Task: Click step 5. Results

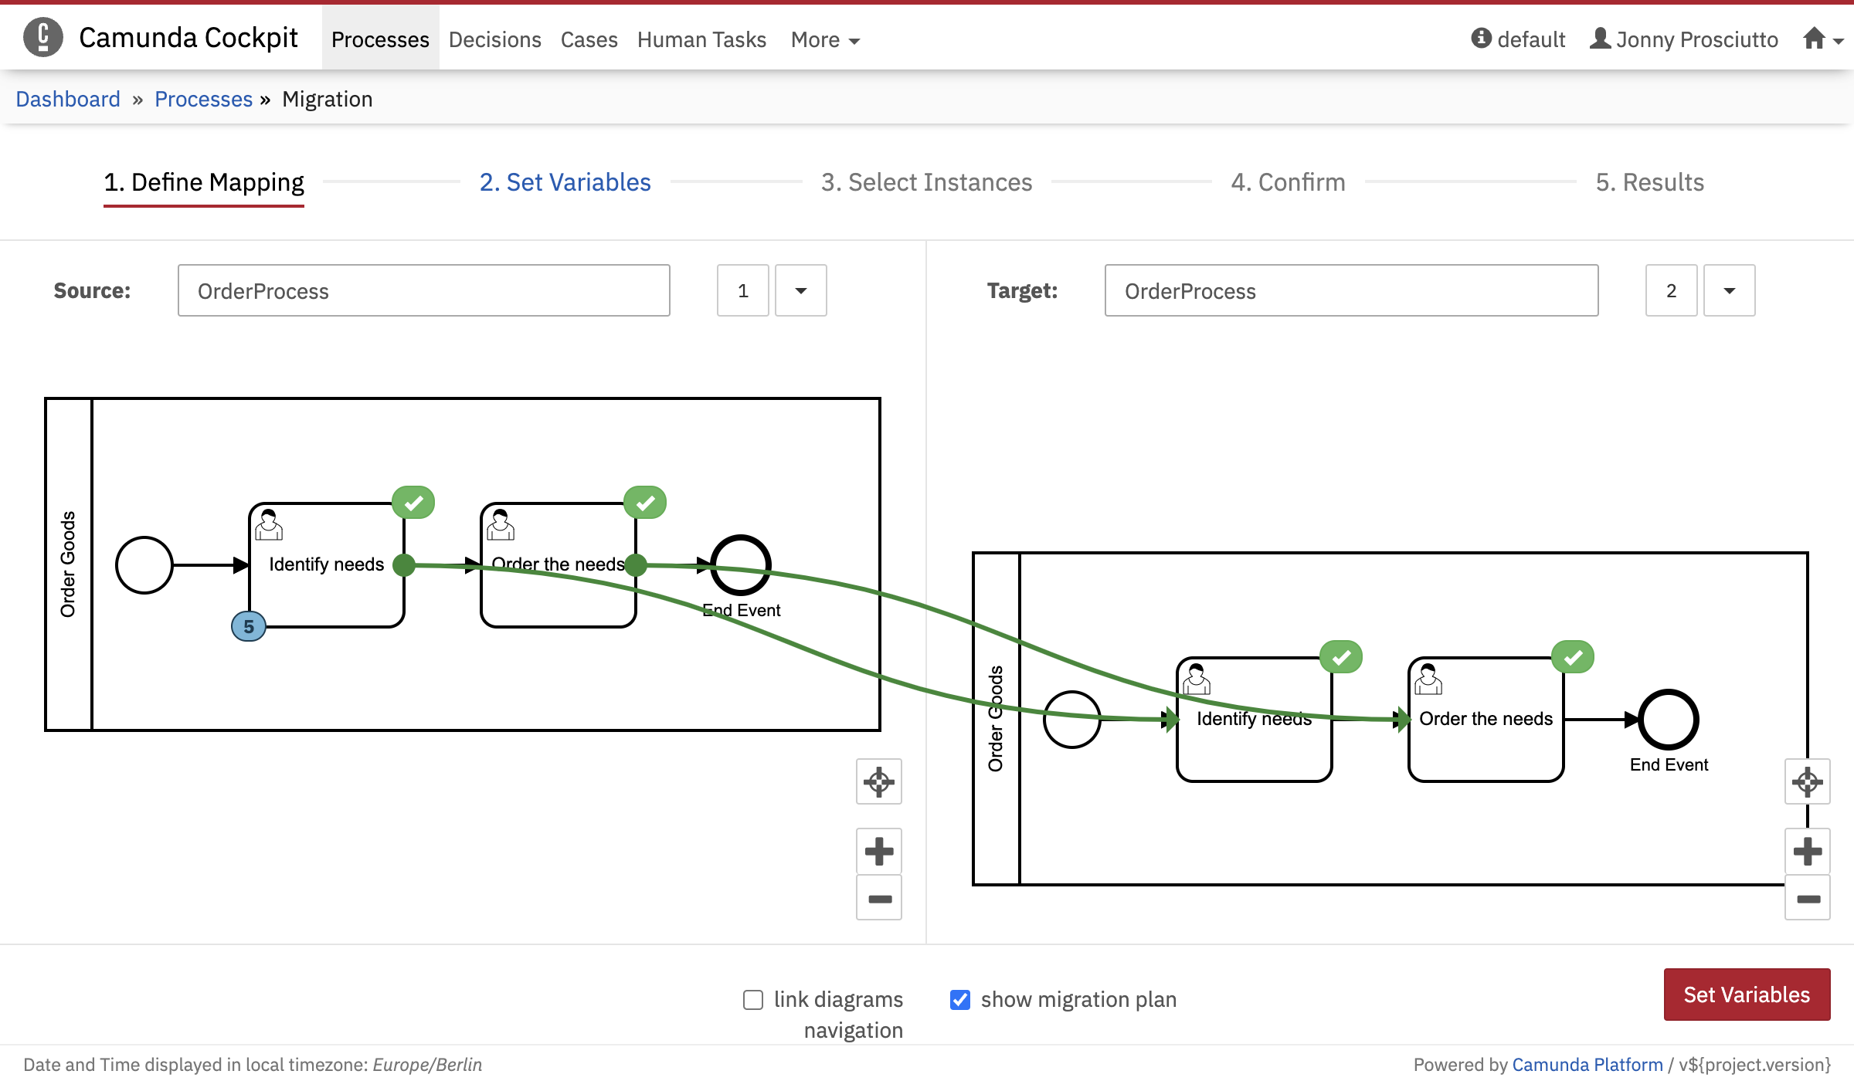Action: (x=1649, y=182)
